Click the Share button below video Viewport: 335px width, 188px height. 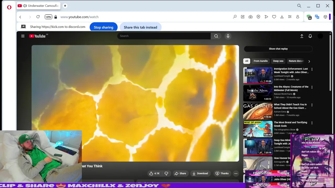pyautogui.click(x=180, y=173)
